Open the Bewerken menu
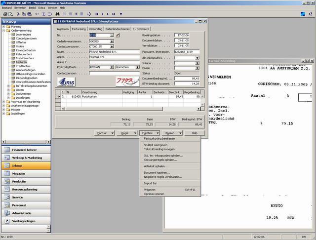316x240 pixels. 20,8
